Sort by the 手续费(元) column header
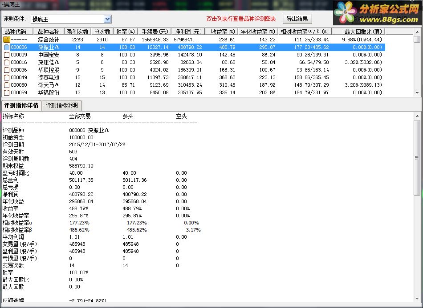Image resolution: width=423 pixels, height=308 pixels. point(155,32)
